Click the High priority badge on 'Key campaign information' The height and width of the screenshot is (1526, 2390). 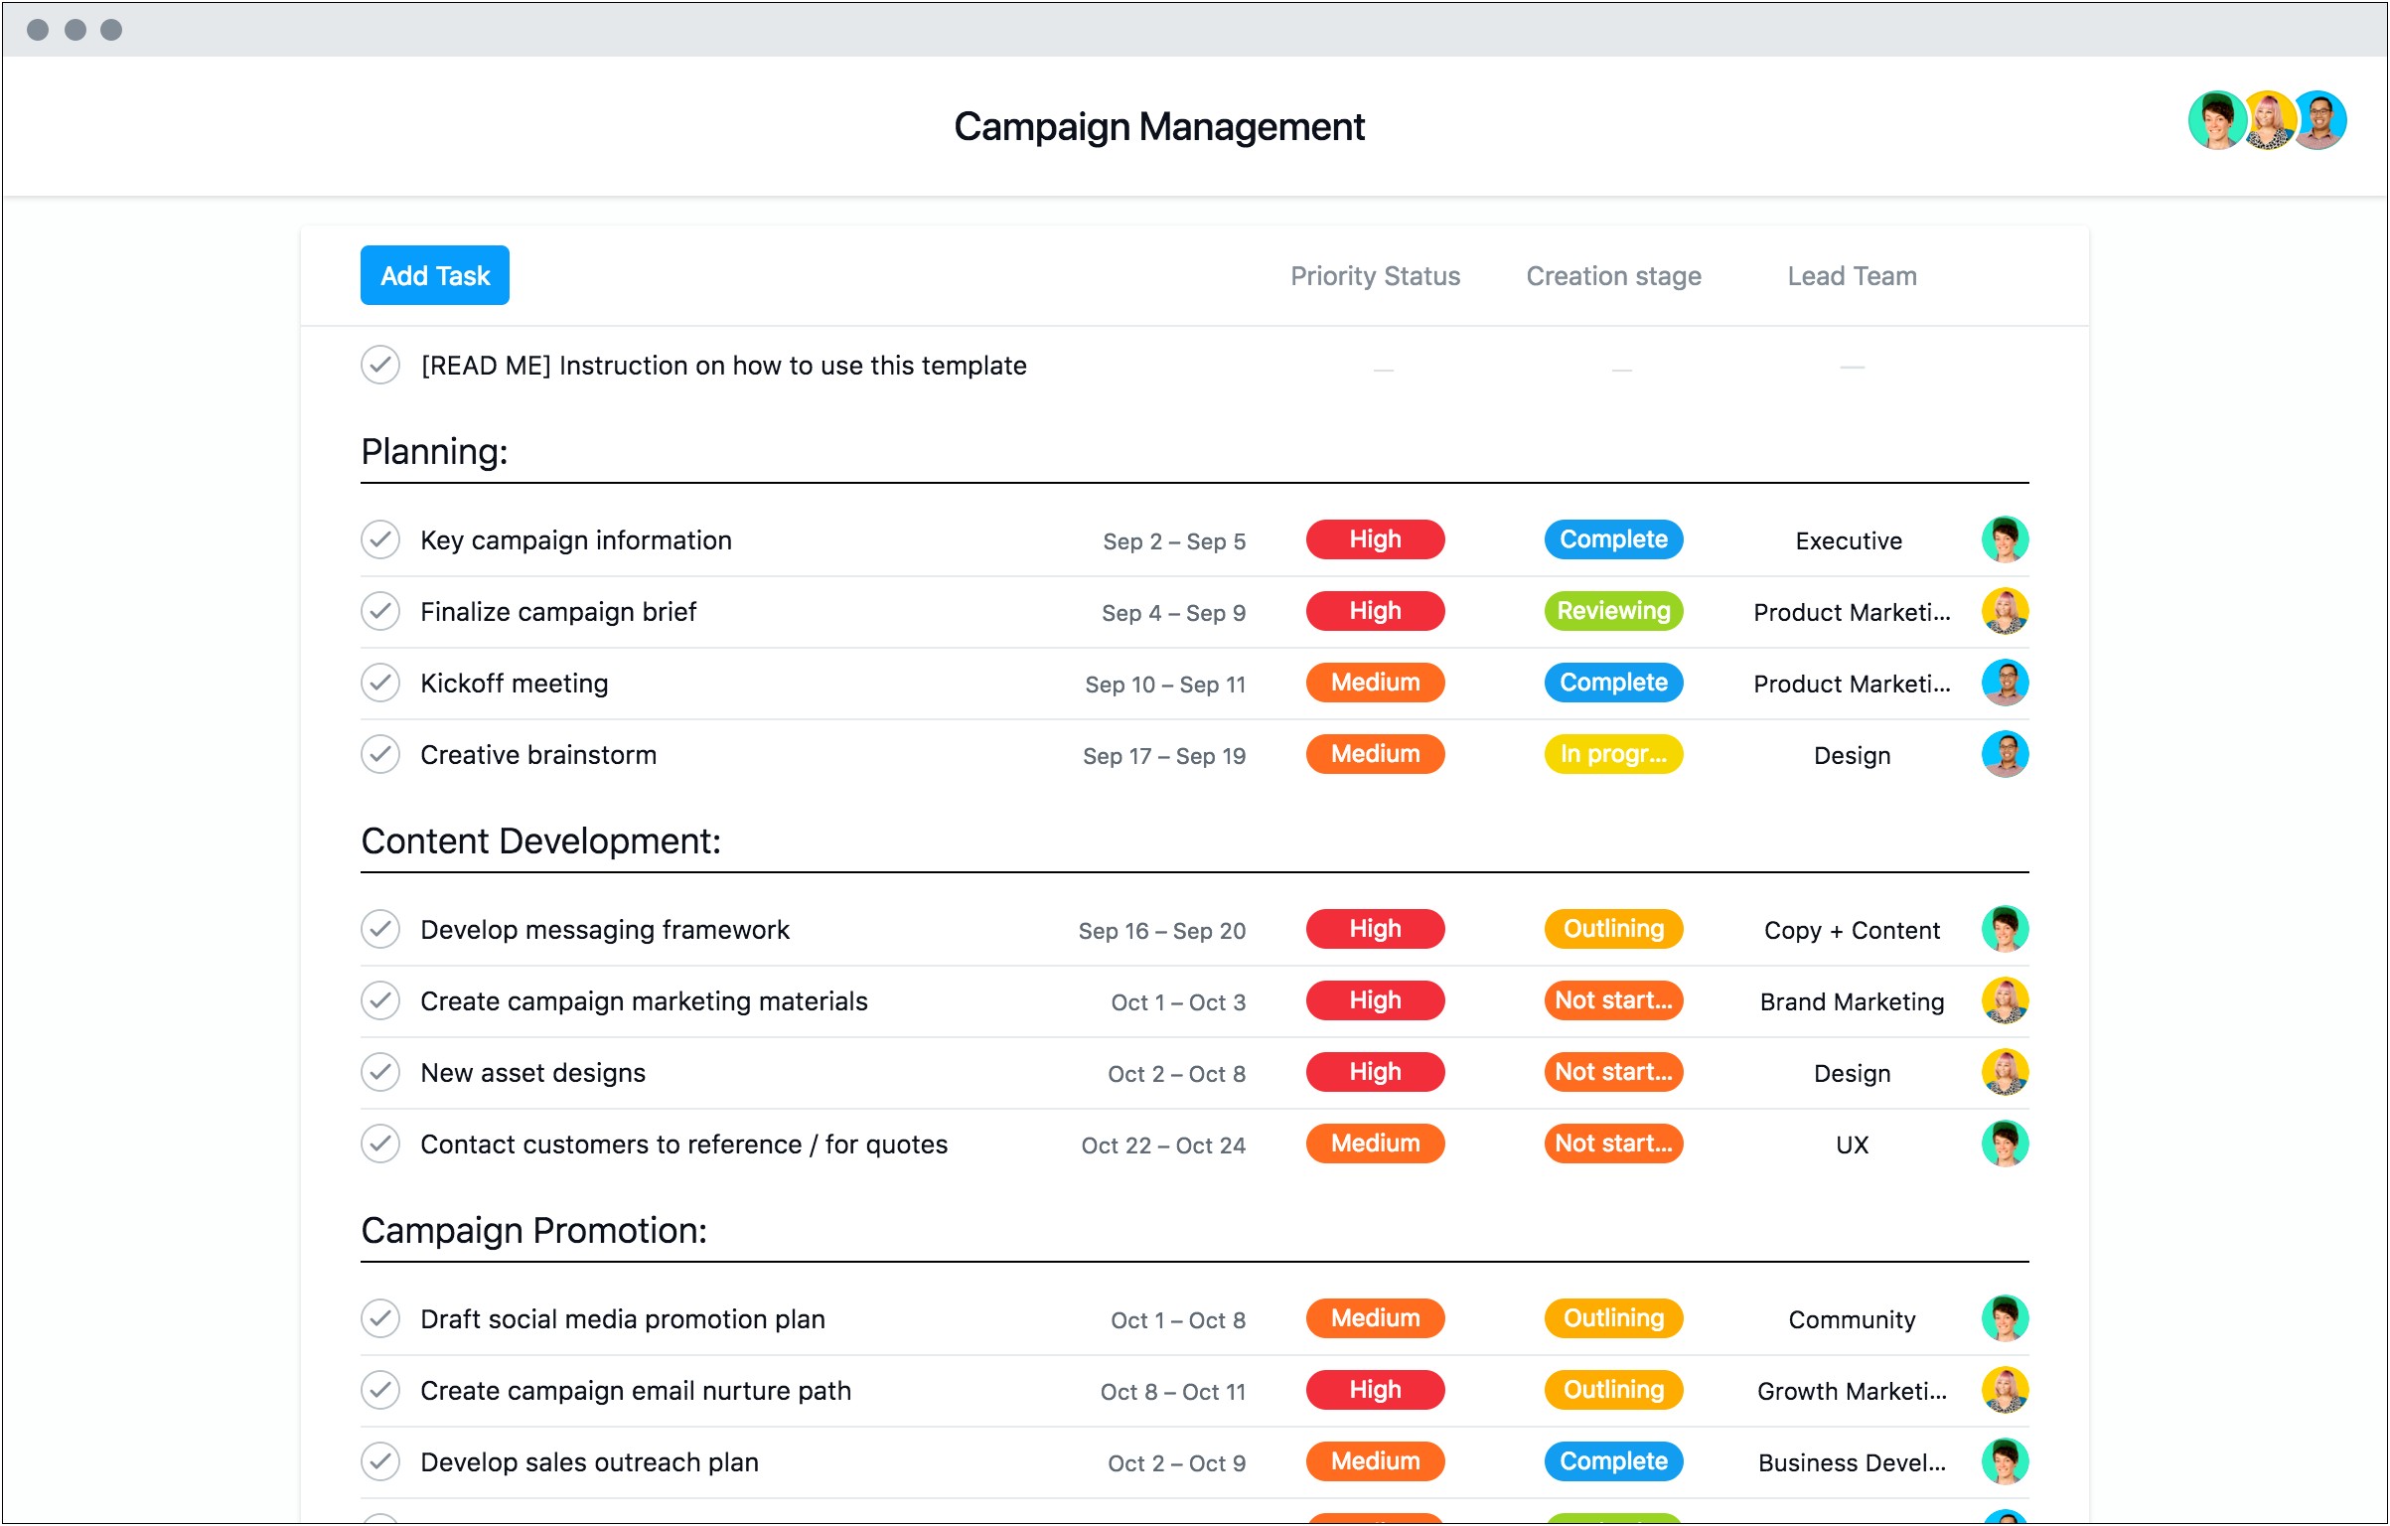pos(1376,540)
